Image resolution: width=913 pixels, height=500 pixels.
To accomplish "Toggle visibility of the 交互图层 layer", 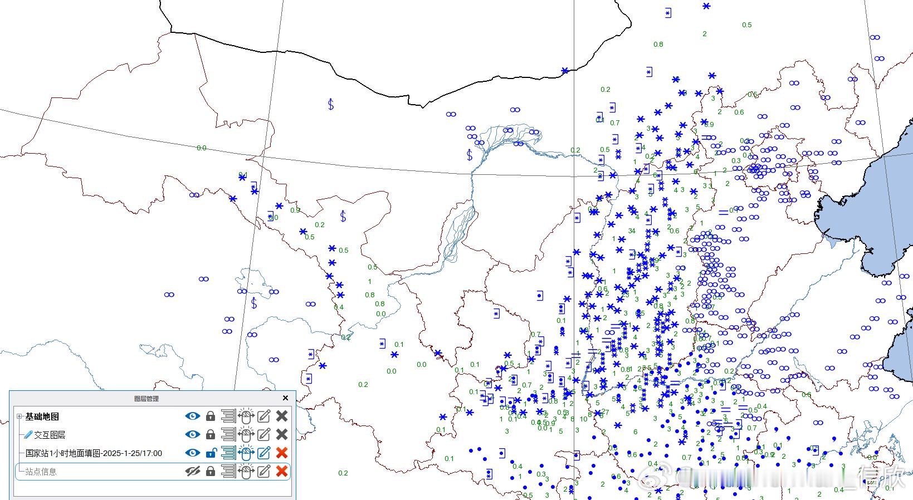I will (193, 434).
